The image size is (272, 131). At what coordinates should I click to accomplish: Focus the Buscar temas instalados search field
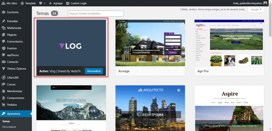[x=96, y=14]
